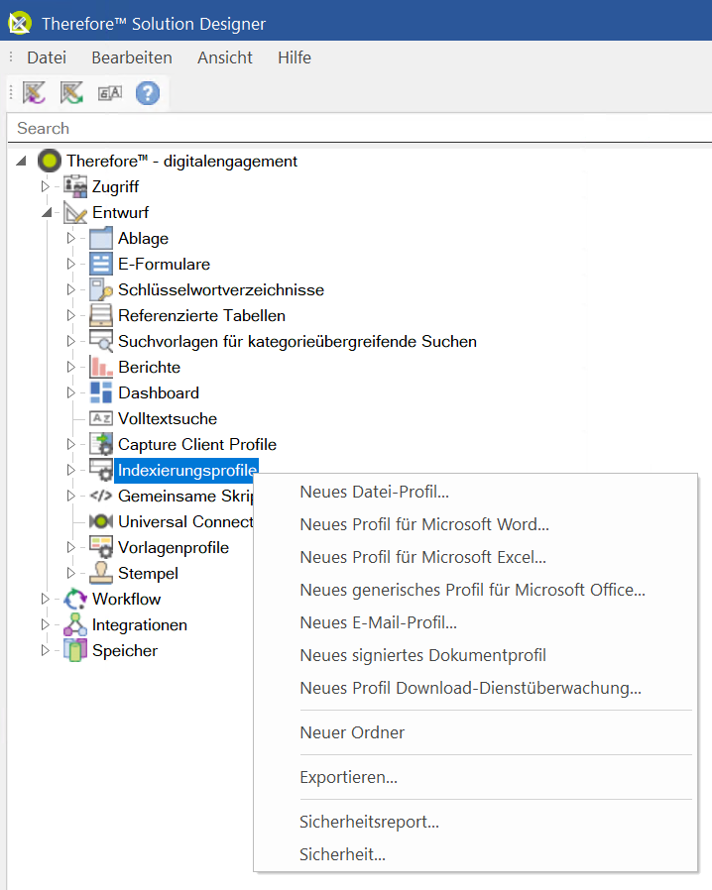This screenshot has width=712, height=890.
Task: Click the Vorlagenprofile icon
Action: [x=101, y=547]
